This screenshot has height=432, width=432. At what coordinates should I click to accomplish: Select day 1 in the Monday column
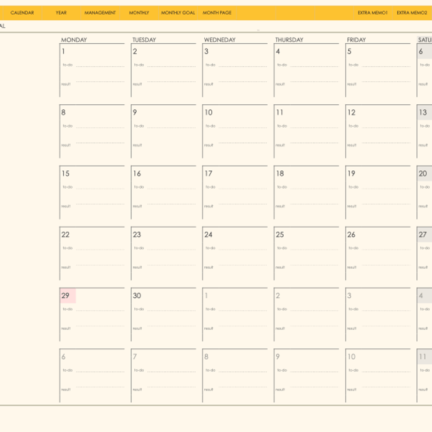pos(63,51)
